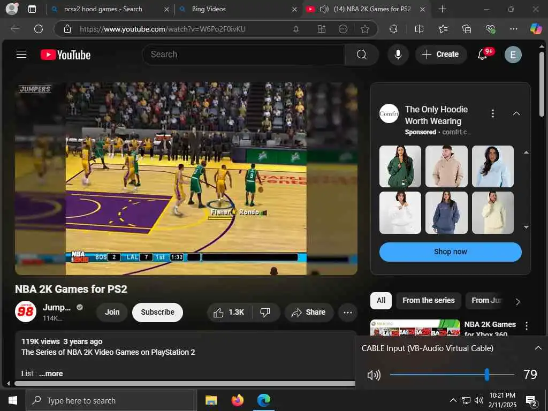Launch Copilot from the browser toolbar
This screenshot has width=548, height=411.
(x=536, y=29)
